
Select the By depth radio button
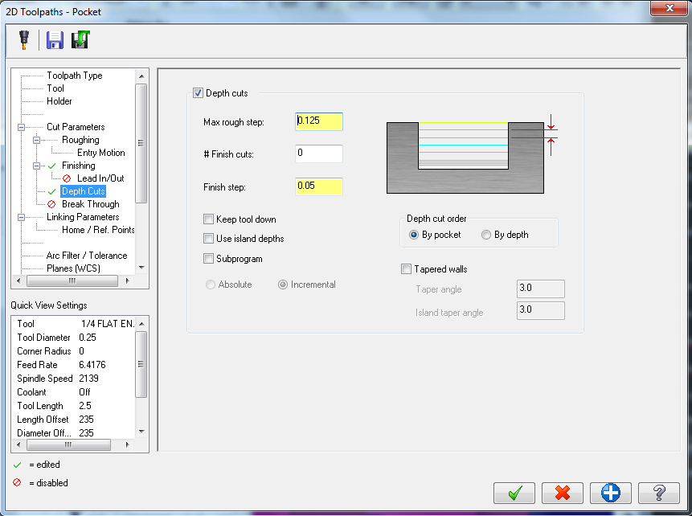(x=486, y=235)
